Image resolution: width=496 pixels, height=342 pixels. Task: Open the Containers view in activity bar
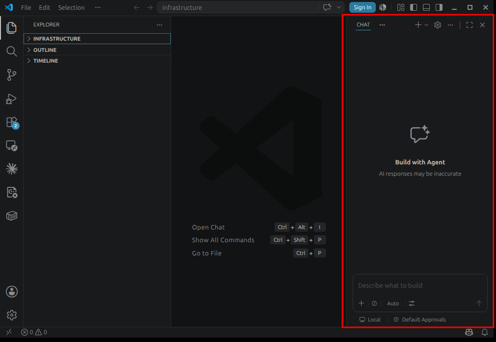(11, 216)
